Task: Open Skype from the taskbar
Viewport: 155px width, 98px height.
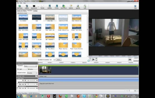Action: click(84, 96)
